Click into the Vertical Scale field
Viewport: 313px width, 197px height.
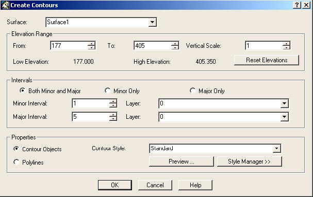pyautogui.click(x=264, y=46)
